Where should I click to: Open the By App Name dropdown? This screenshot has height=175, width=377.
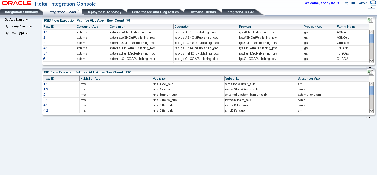pos(16,20)
